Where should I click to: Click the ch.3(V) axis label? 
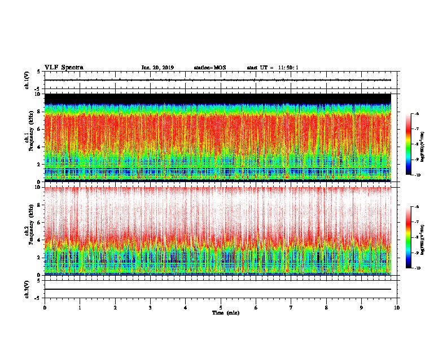(27, 289)
